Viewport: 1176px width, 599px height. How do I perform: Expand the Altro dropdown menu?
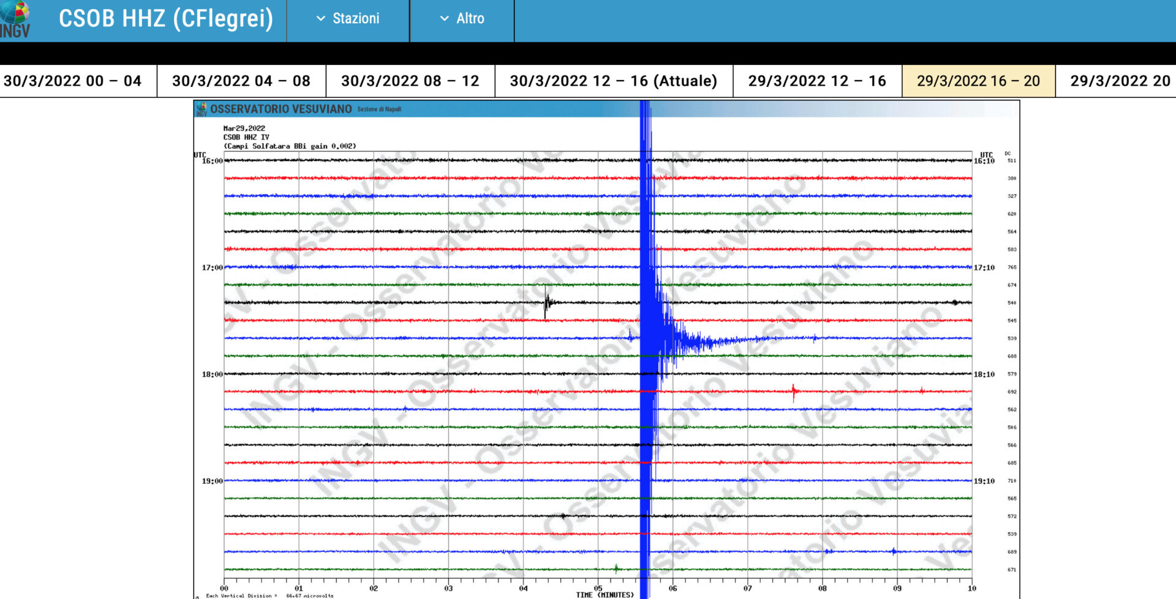(462, 19)
